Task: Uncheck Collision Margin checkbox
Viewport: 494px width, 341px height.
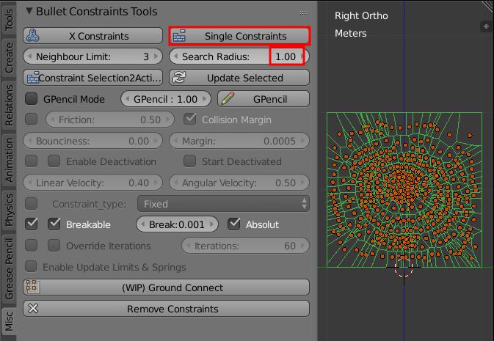Action: tap(190, 120)
